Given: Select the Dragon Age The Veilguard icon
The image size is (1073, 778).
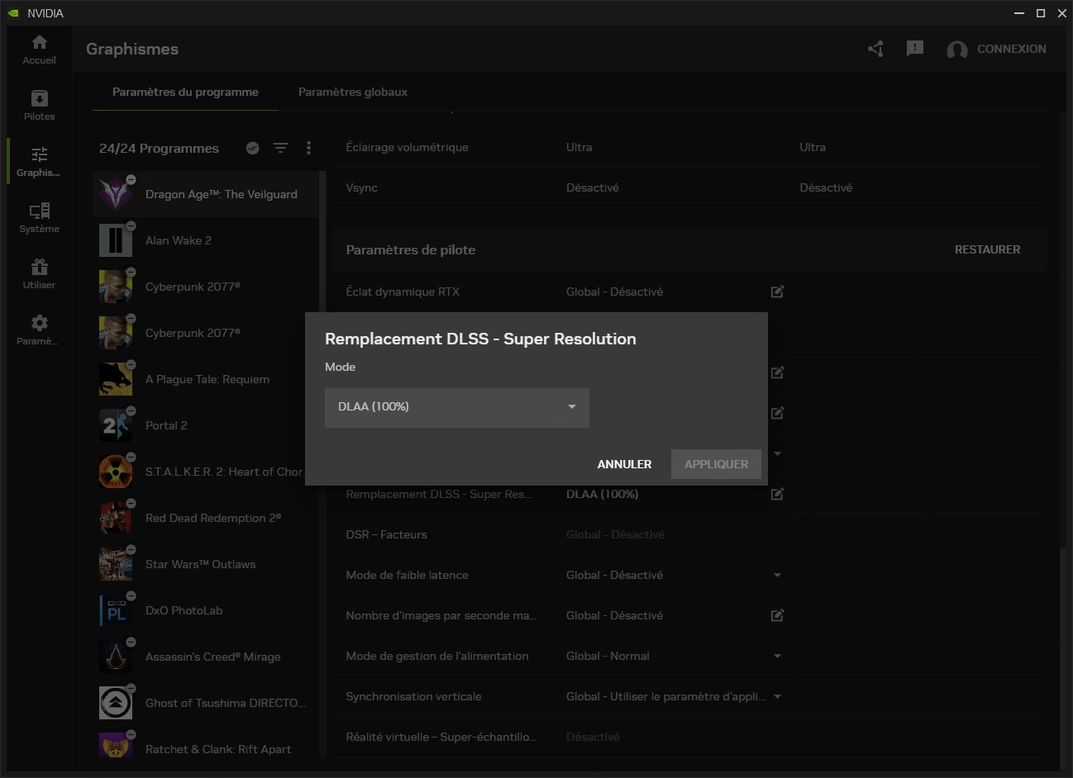Looking at the screenshot, I should pyautogui.click(x=116, y=194).
